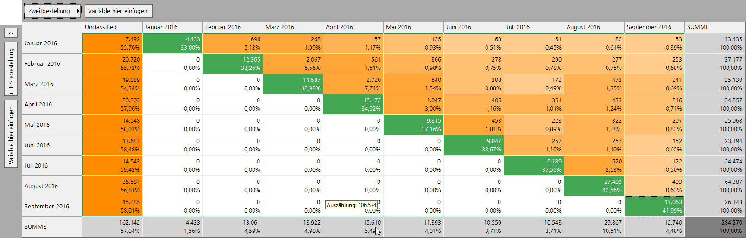
Task: Select the Mai 2016 column header
Action: pos(414,27)
